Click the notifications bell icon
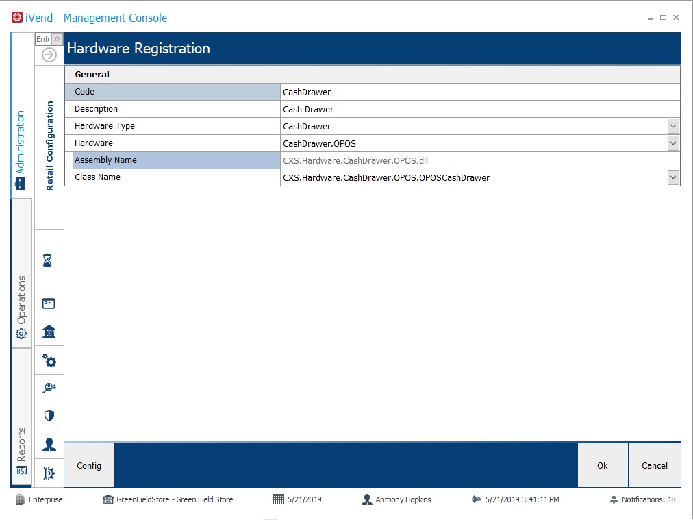Viewport: 693px width, 520px height. point(614,499)
